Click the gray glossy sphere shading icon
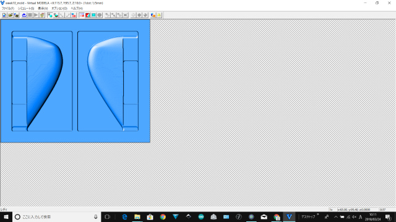This screenshot has height=222, width=396. (x=145, y=15)
